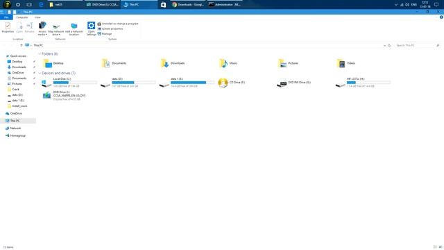The height and width of the screenshot is (250, 444).
Task: Open the Map network drive dropdown
Action: (56, 29)
